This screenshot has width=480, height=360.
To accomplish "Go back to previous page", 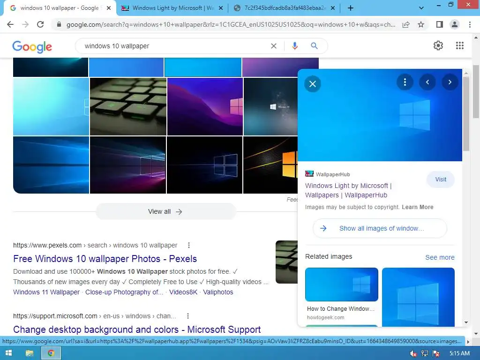I will (10, 24).
